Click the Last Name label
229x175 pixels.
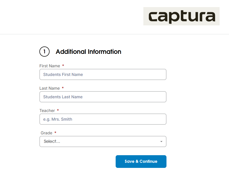[x=50, y=88]
